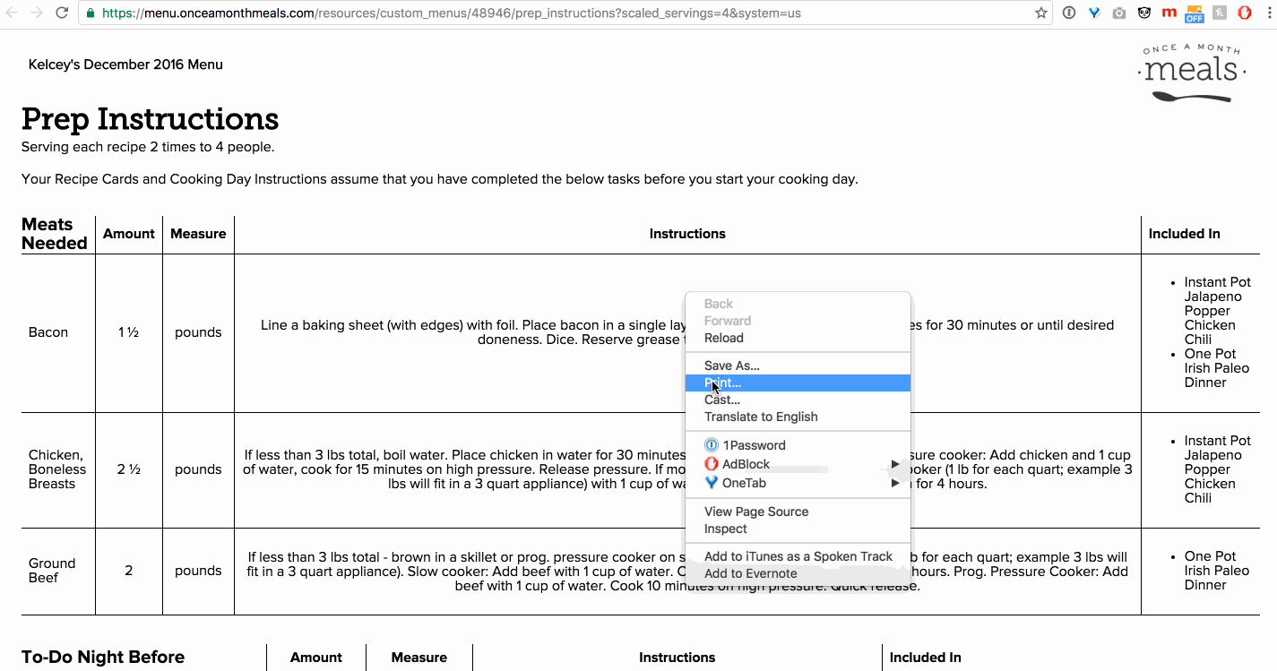Expand the AdBlock submenu arrow
The image size is (1277, 671).
coord(894,464)
